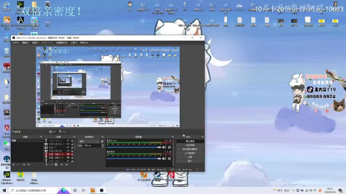Pop out the audio mixer dock
The height and width of the screenshot is (194, 346).
(x=173, y=137)
